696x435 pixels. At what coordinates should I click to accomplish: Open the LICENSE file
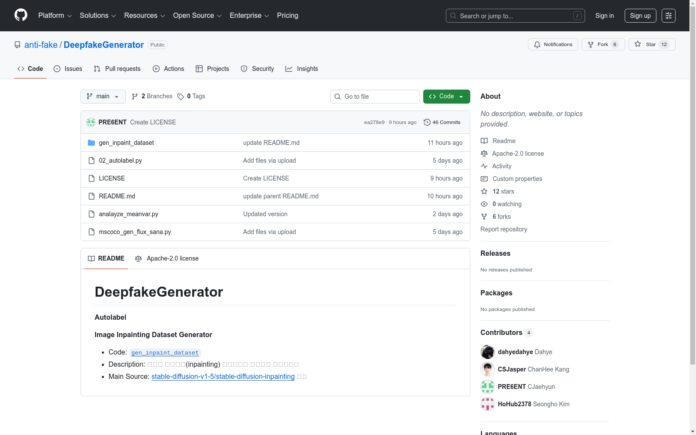112,178
